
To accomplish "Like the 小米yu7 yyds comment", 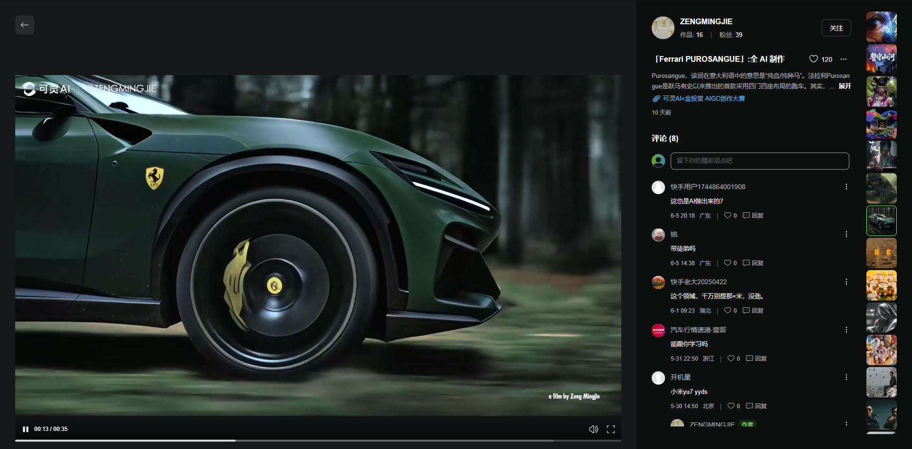I will (731, 406).
